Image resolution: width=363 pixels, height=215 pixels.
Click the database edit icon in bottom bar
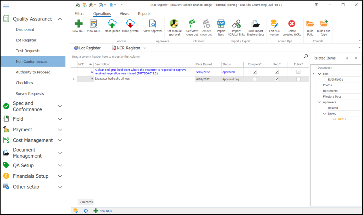76,211
